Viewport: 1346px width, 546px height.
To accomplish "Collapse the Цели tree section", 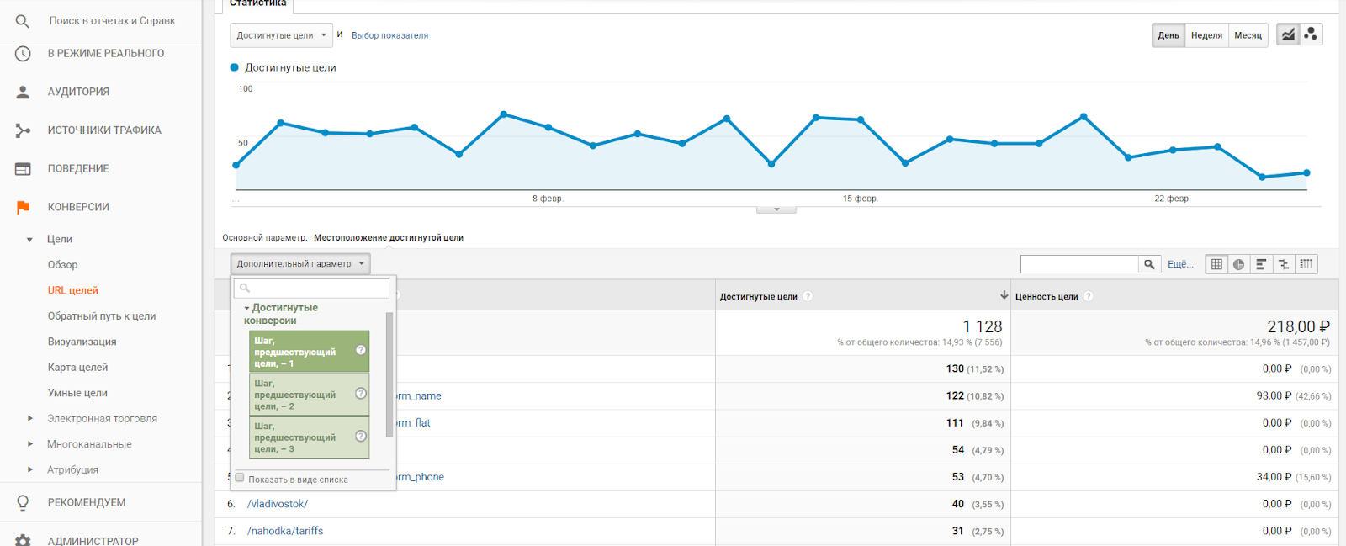I will click(29, 240).
